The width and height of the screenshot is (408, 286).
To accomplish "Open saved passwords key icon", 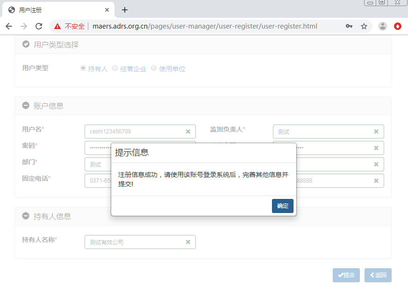I will (349, 26).
